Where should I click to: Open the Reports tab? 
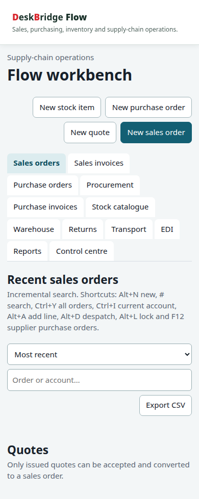tap(28, 251)
